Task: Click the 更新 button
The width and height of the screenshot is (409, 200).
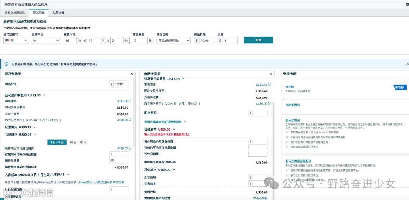Action: click(x=259, y=40)
